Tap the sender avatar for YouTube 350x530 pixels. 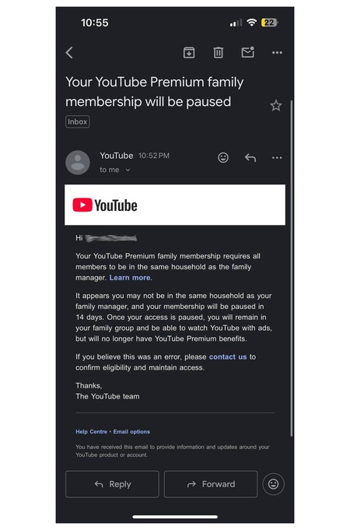[78, 163]
